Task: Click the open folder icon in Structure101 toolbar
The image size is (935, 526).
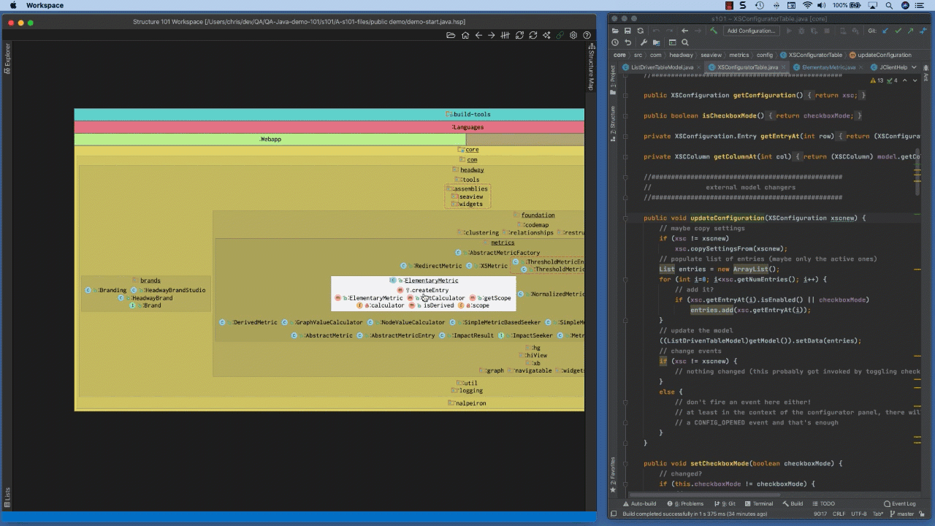Action: [x=451, y=35]
